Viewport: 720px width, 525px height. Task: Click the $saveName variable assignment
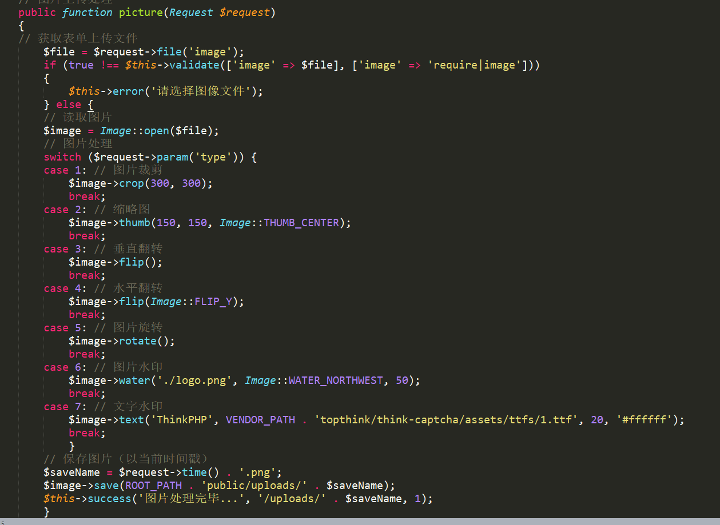[x=72, y=472]
